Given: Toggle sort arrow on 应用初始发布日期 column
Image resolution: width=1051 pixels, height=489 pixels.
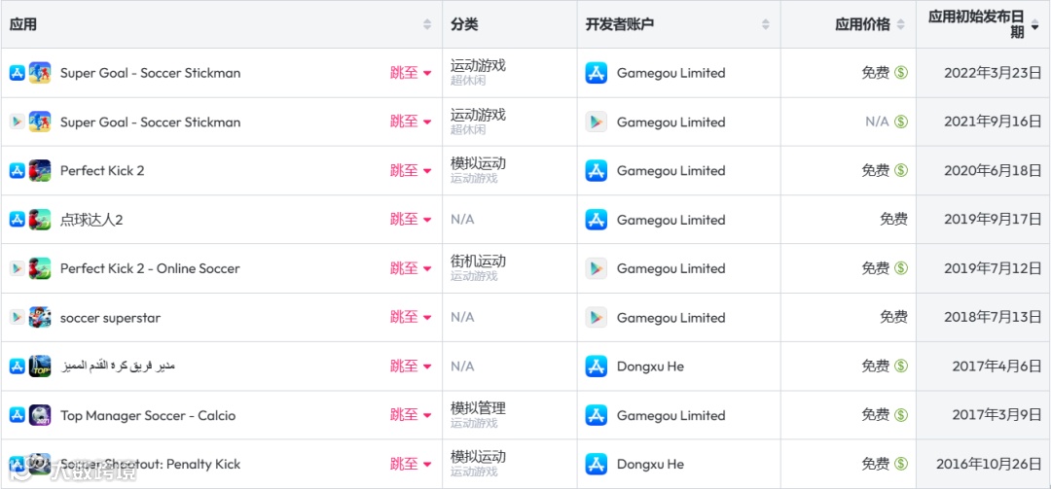Looking at the screenshot, I should click(x=1034, y=24).
